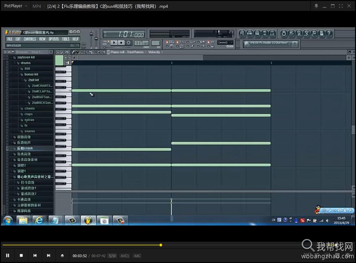This screenshot has width=356, height=263.
Task: Open the OPTIONS menu
Action: pyautogui.click(x=54, y=39)
